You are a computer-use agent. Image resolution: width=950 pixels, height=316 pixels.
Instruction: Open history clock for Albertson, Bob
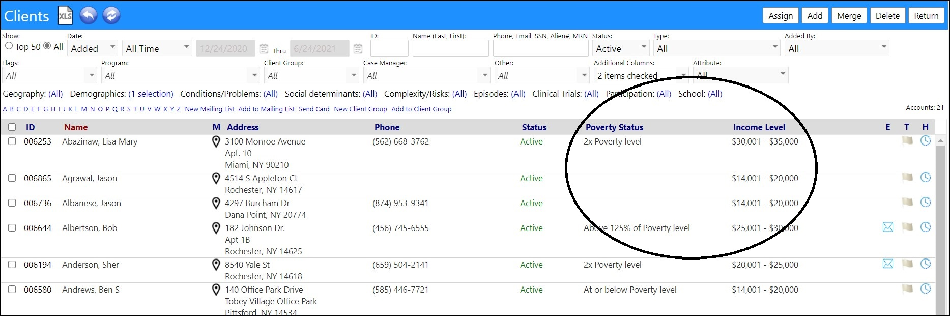(926, 227)
